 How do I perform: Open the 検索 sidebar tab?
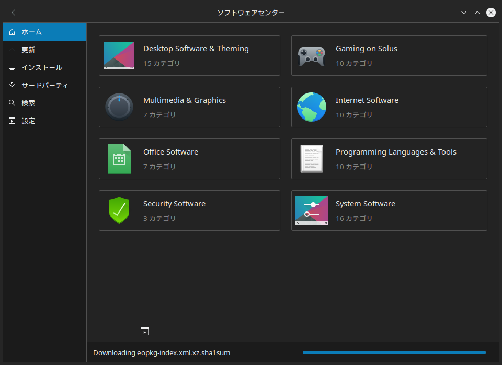pyautogui.click(x=44, y=103)
